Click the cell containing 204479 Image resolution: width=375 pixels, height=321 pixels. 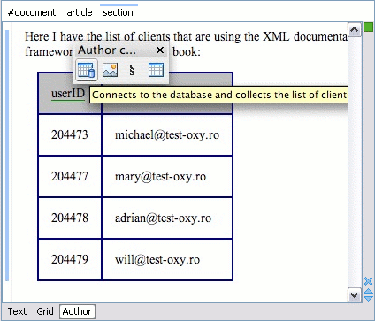click(70, 259)
